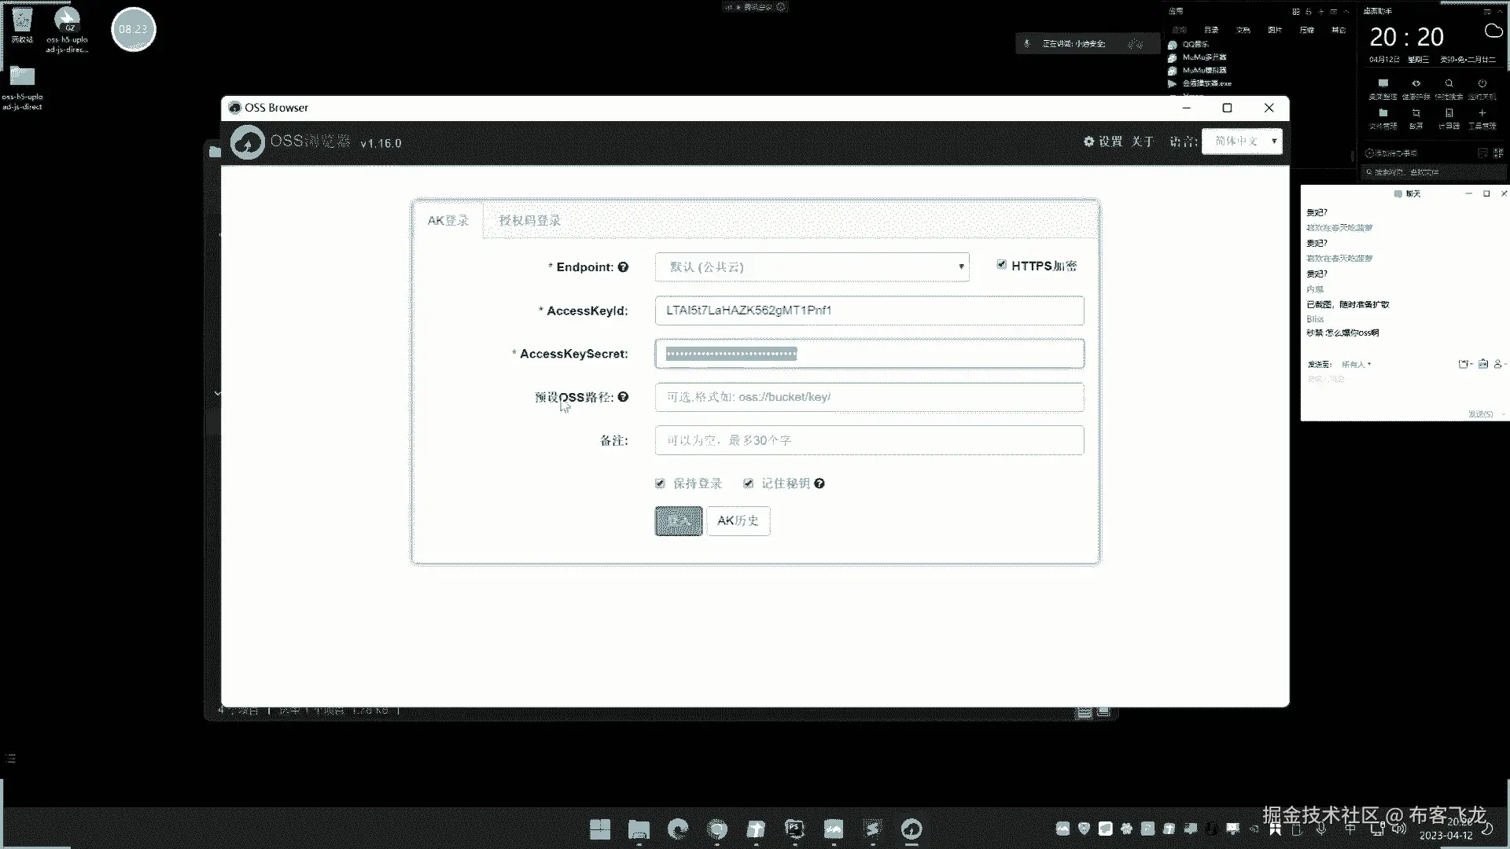
Task: Uncheck the 记住秘钥 checkbox
Action: point(748,483)
